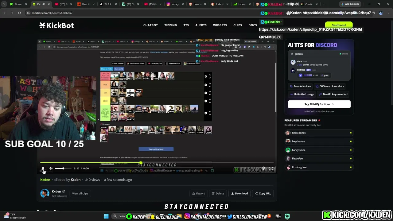Open the TTS menu item
Image resolution: width=393 pixels, height=221 pixels.
tap(186, 25)
